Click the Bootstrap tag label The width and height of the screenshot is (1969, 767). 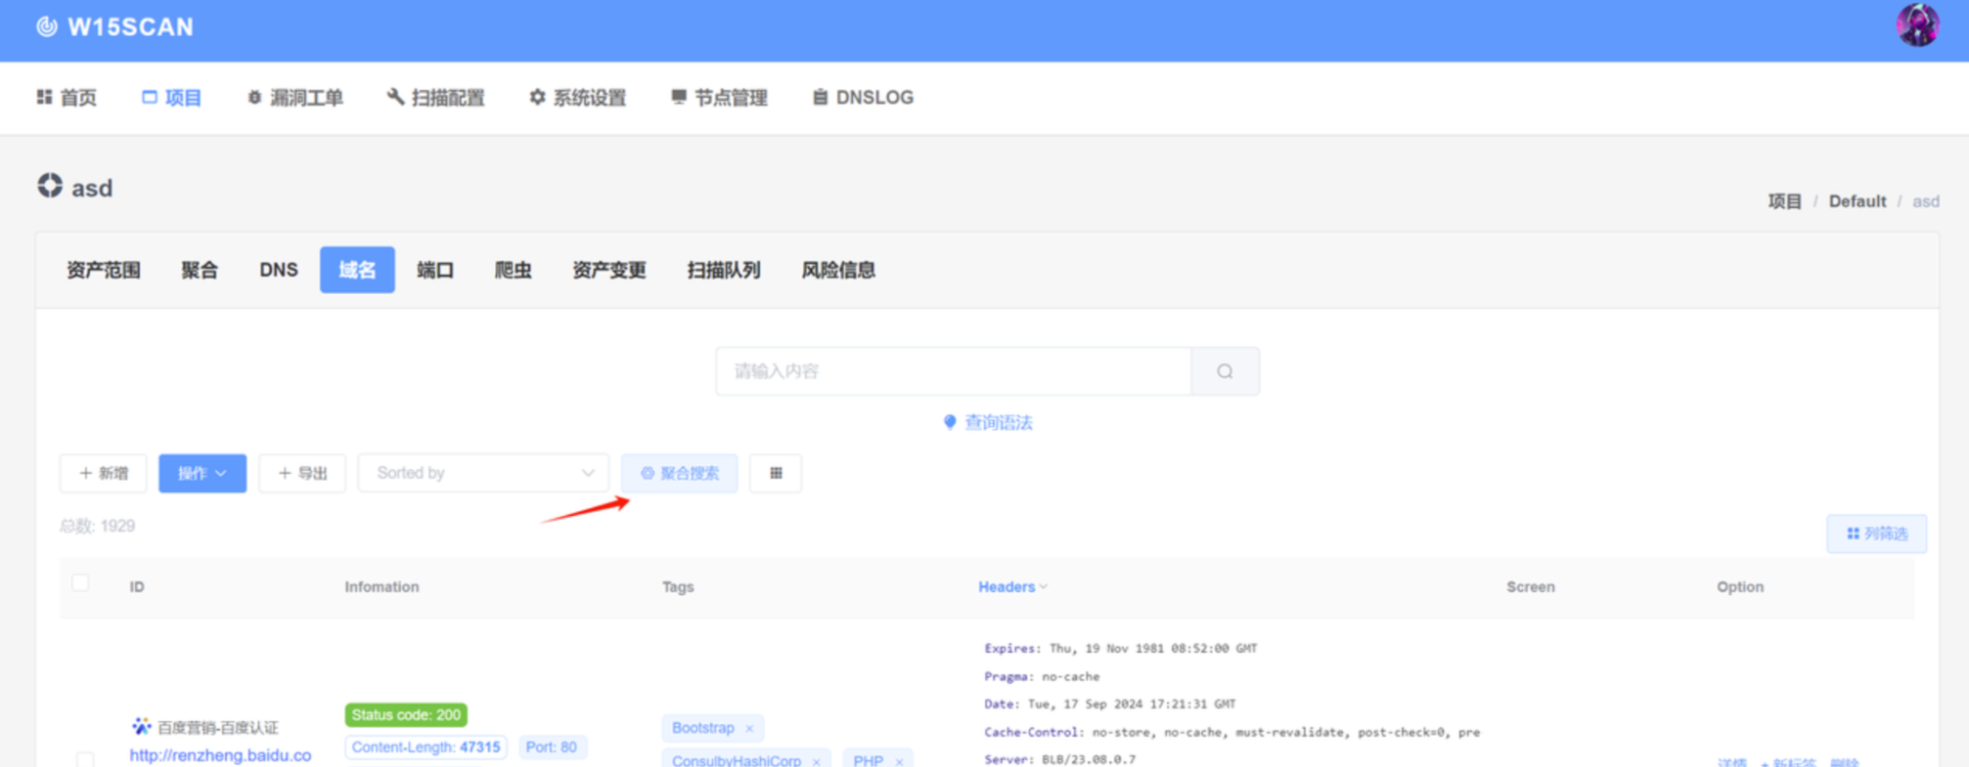(x=702, y=728)
